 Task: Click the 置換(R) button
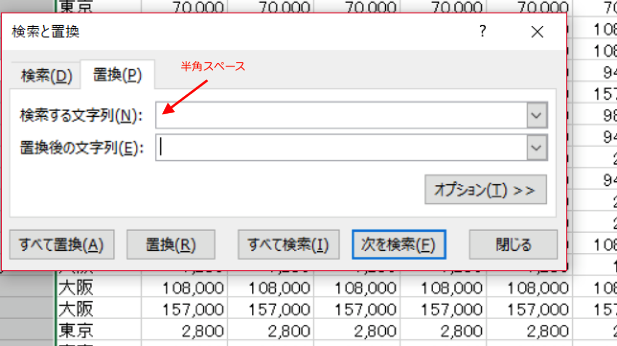coord(171,245)
